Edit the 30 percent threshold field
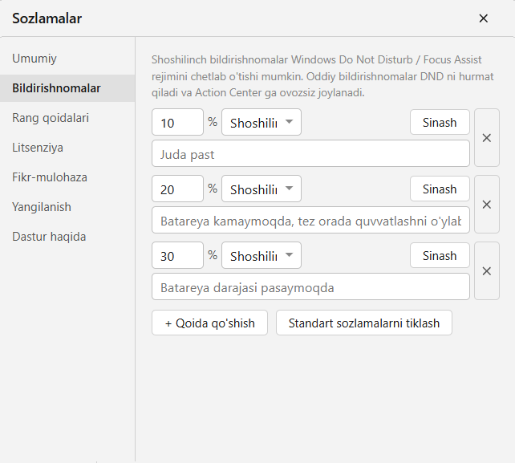Viewport: 515px width, 463px height. pos(178,255)
